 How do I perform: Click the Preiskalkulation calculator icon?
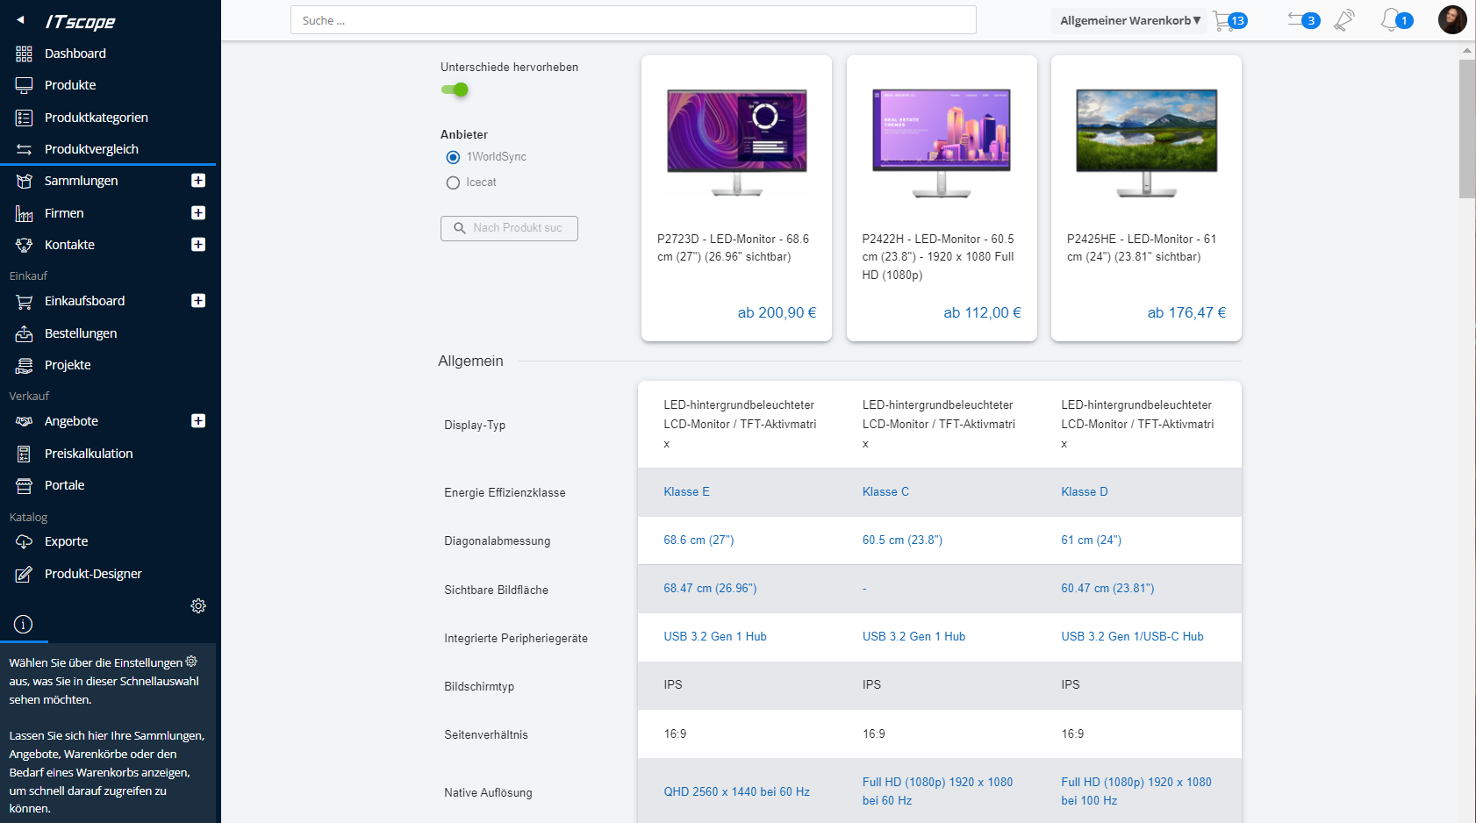click(x=24, y=454)
